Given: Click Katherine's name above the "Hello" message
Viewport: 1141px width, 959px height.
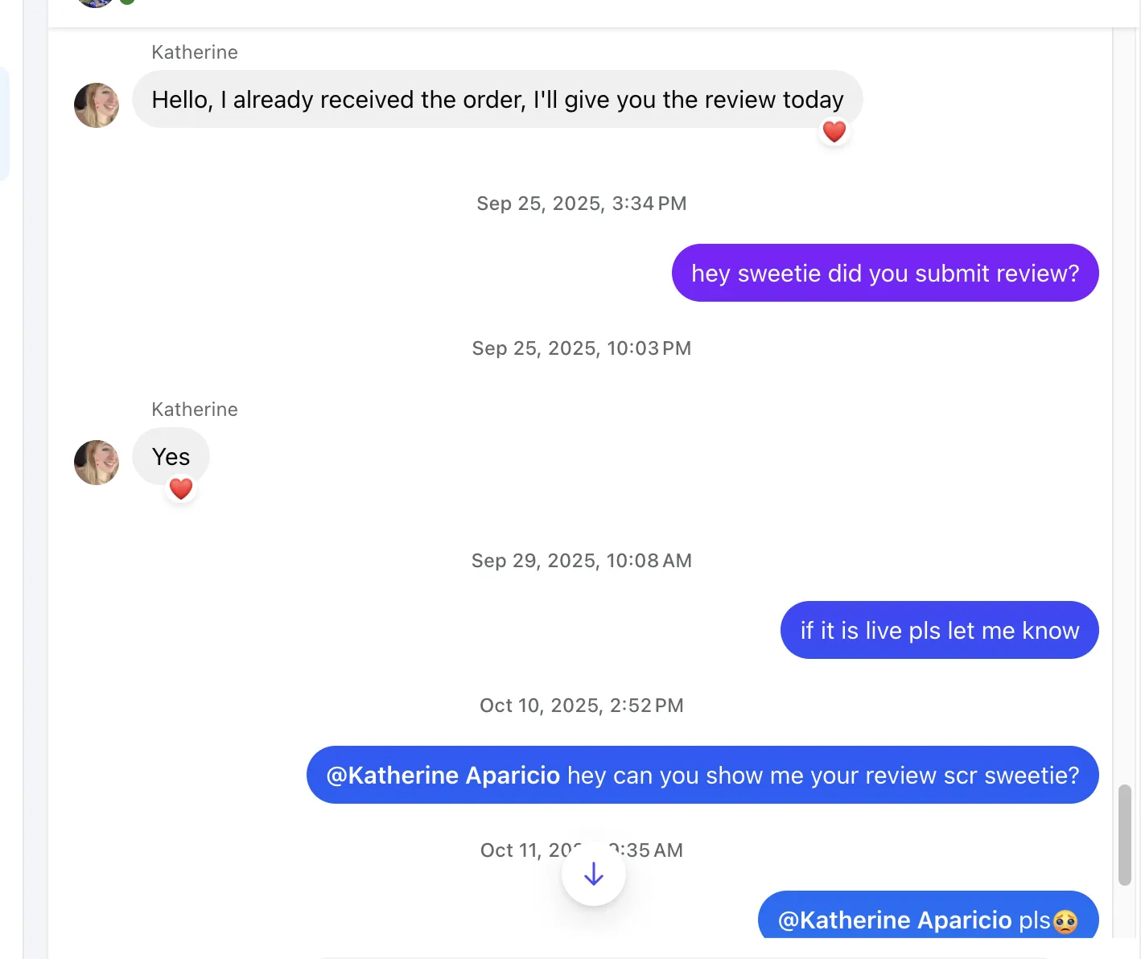Looking at the screenshot, I should pyautogui.click(x=195, y=52).
